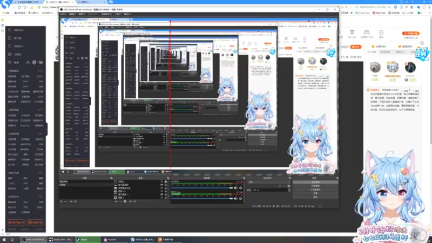Toggle lock on 窗口捕获 2 source
Image resolution: width=432 pixels, height=243 pixels.
(x=166, y=194)
